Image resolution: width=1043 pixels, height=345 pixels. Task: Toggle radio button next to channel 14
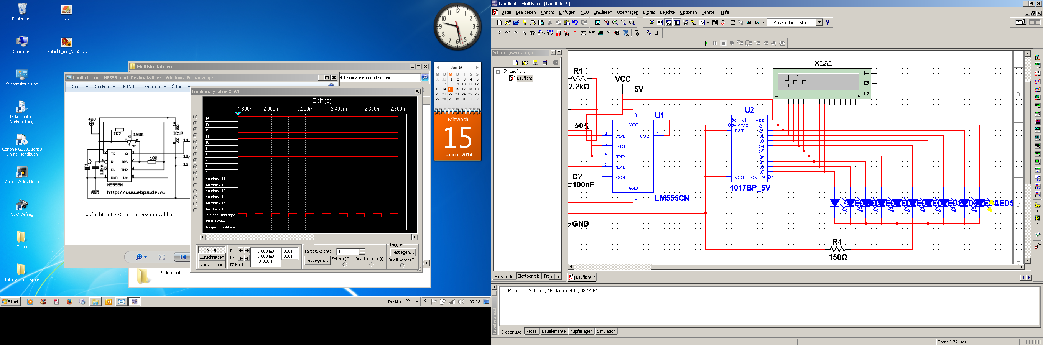point(195,117)
